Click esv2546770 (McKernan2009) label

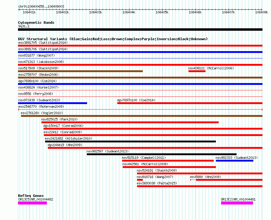pos(41,107)
